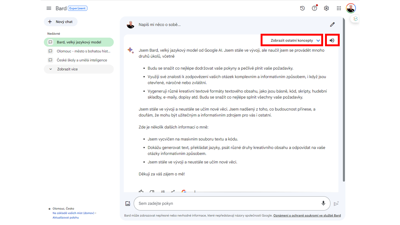Click chat bubble icon beside Olomouc chat
This screenshot has width=400, height=225.
tap(50, 51)
